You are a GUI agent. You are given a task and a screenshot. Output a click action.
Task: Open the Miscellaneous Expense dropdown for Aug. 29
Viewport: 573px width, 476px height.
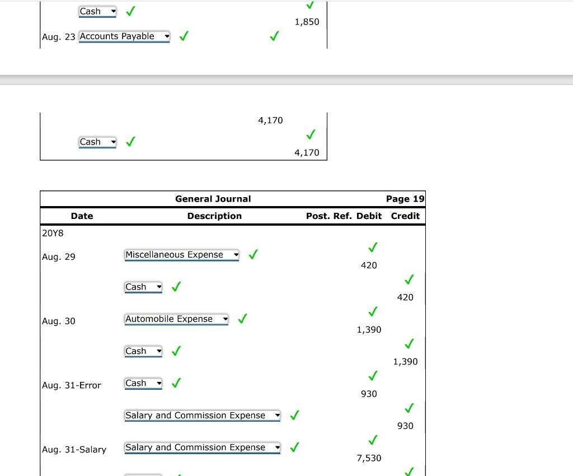(181, 254)
